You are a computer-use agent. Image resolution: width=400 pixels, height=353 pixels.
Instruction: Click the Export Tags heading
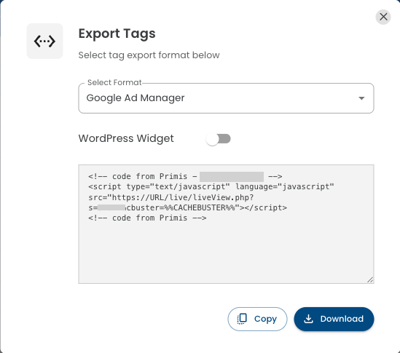pos(117,33)
